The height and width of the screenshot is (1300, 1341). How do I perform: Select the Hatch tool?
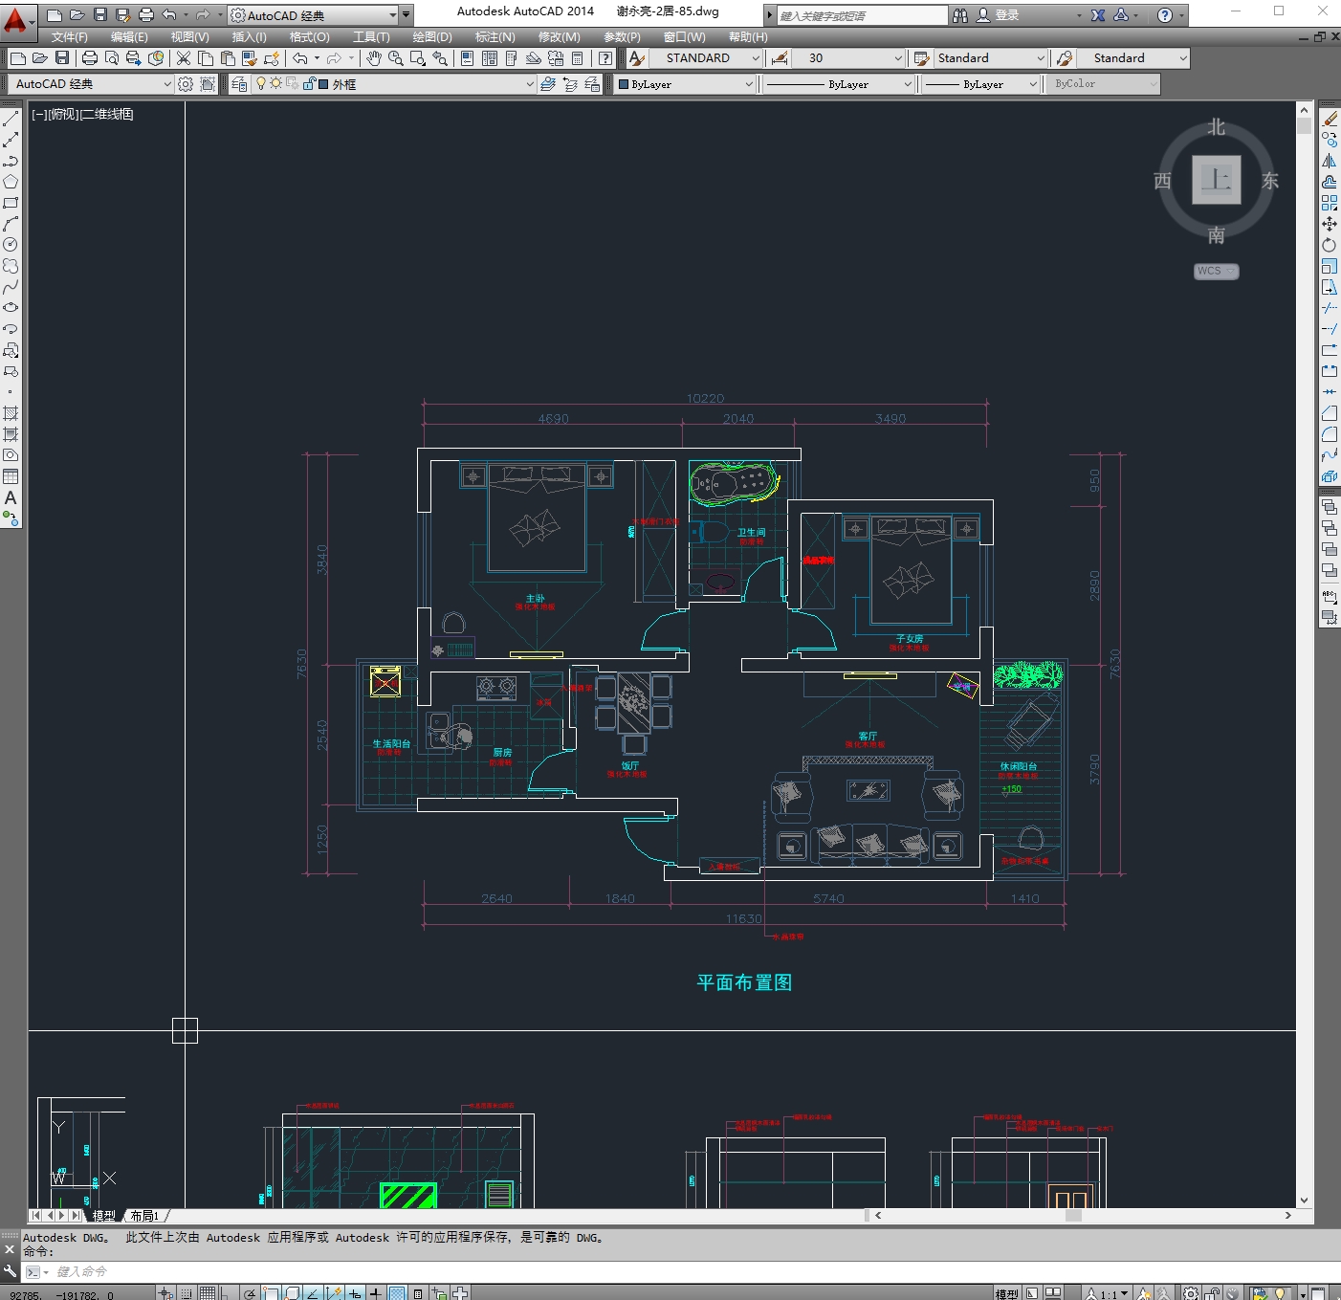point(11,413)
